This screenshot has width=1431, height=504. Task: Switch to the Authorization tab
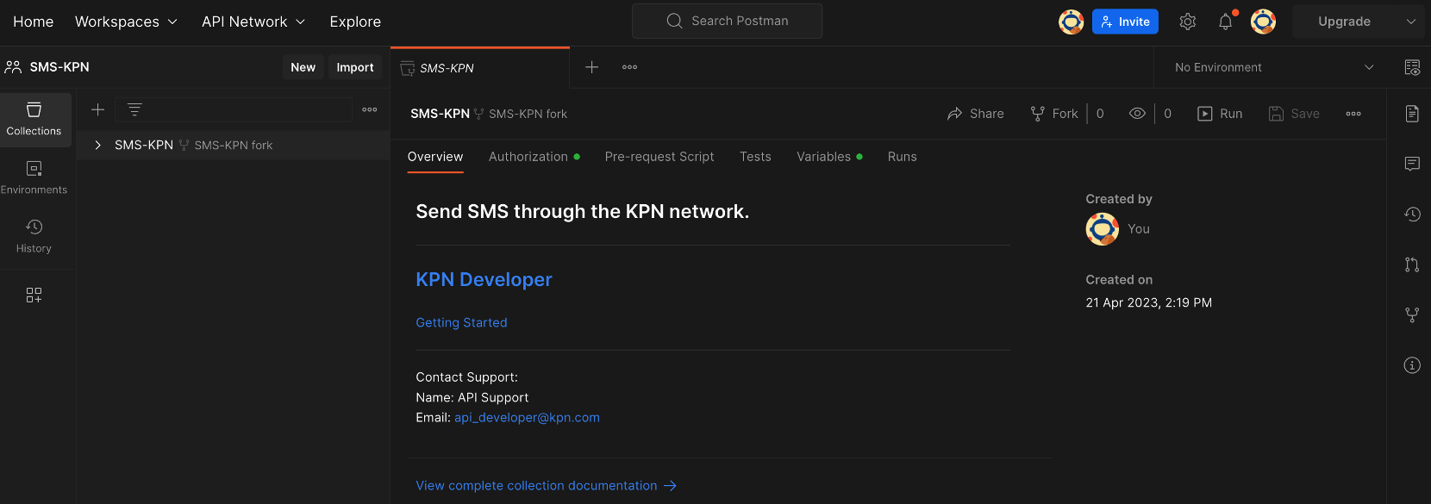[534, 157]
